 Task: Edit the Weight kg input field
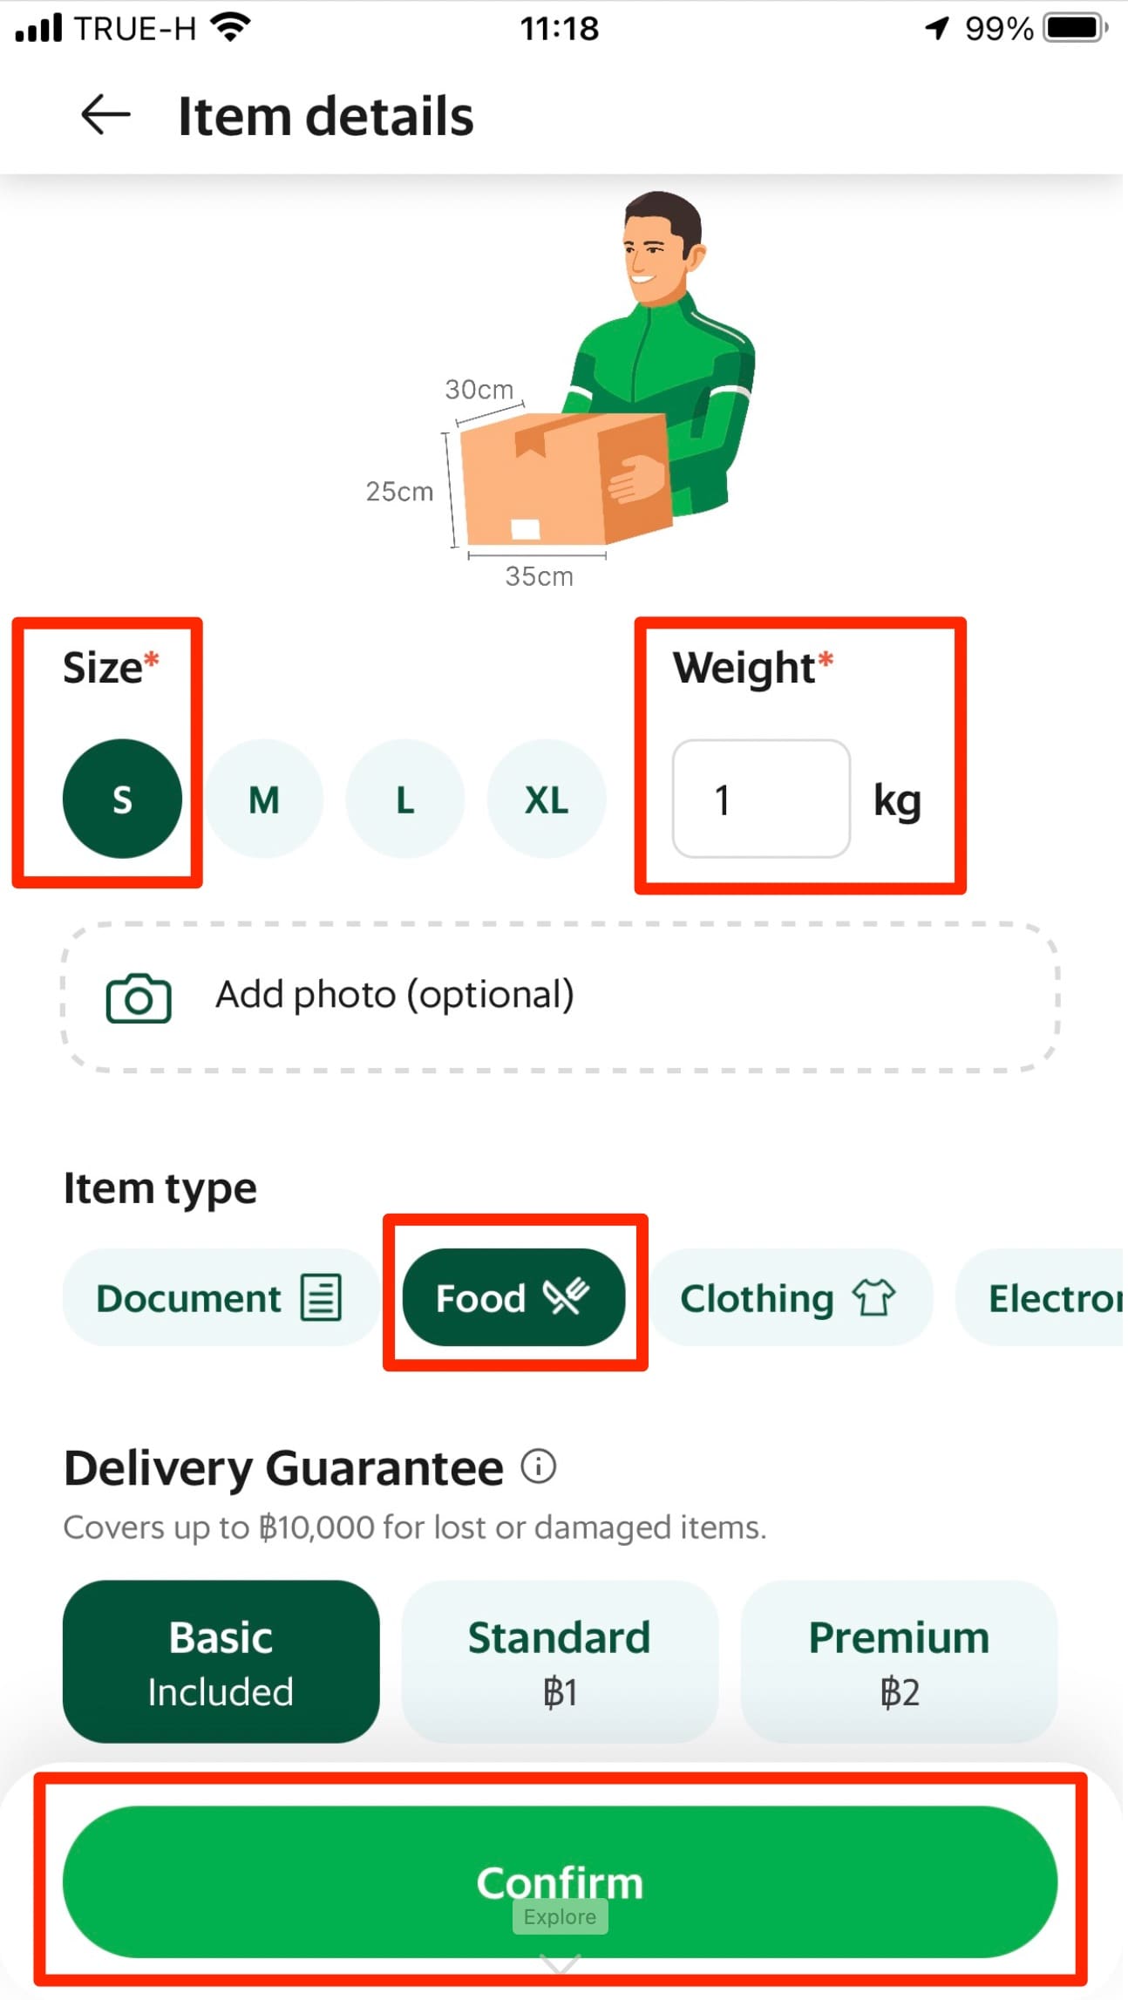point(760,799)
